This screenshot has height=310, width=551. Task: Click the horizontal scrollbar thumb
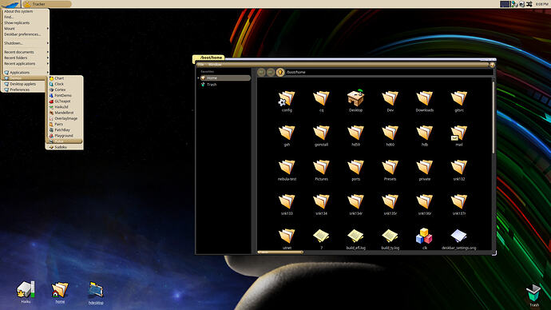pyautogui.click(x=280, y=252)
